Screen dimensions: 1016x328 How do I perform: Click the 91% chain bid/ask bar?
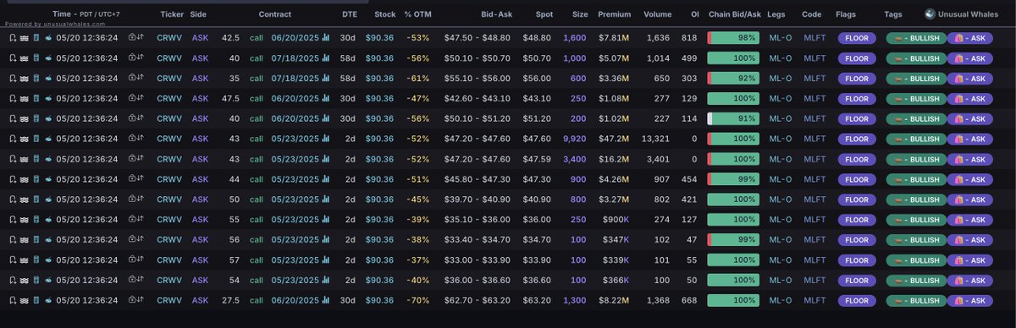click(x=734, y=118)
